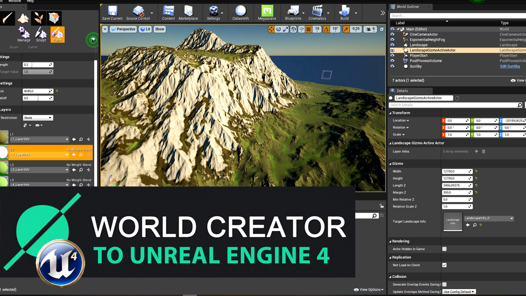Uncheck Net Load on Client

click(x=444, y=265)
